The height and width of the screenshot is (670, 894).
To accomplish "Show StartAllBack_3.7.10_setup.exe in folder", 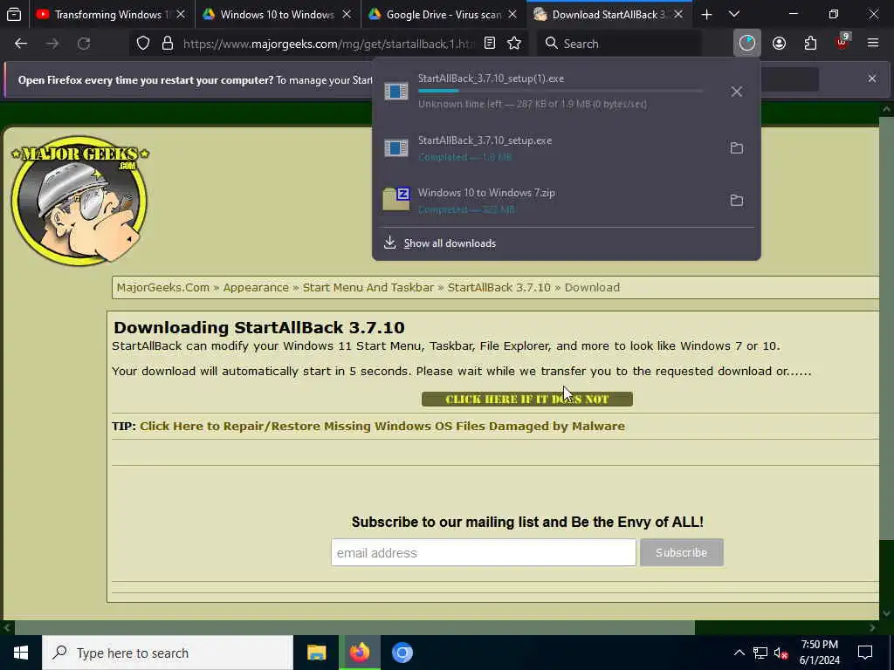I will tap(737, 148).
